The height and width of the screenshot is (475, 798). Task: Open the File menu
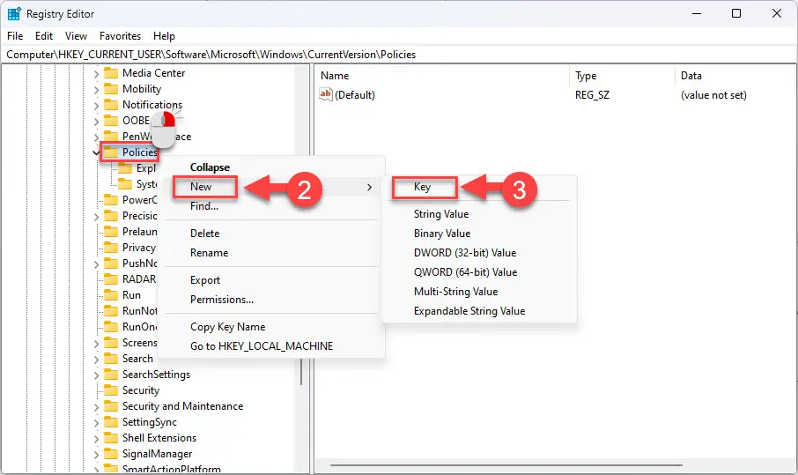[15, 36]
